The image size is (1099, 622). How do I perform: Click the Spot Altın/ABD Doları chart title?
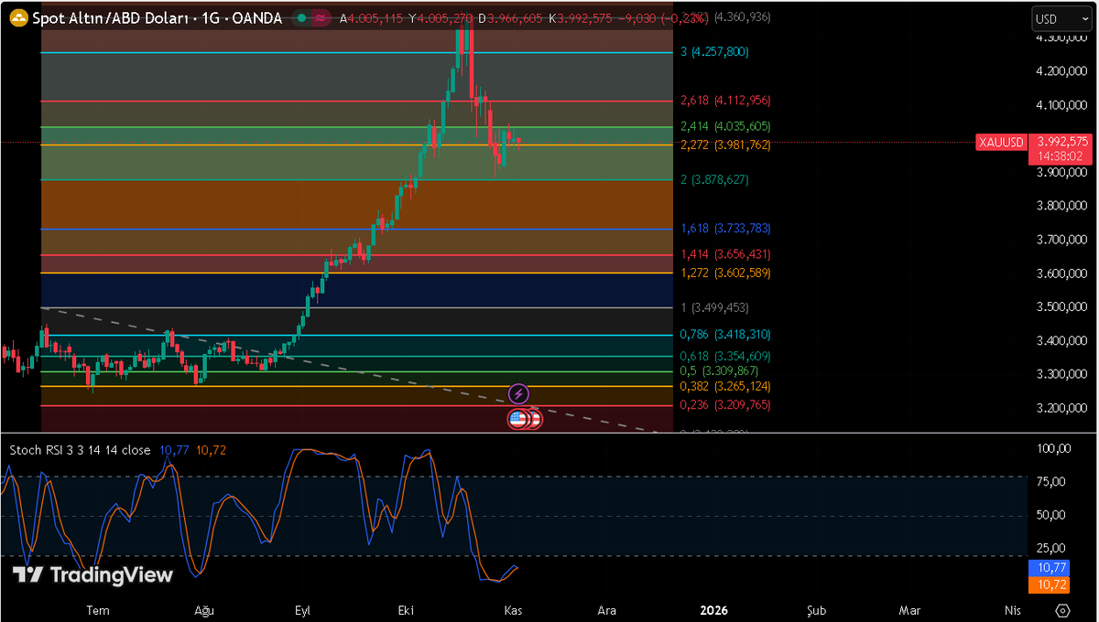click(x=156, y=17)
